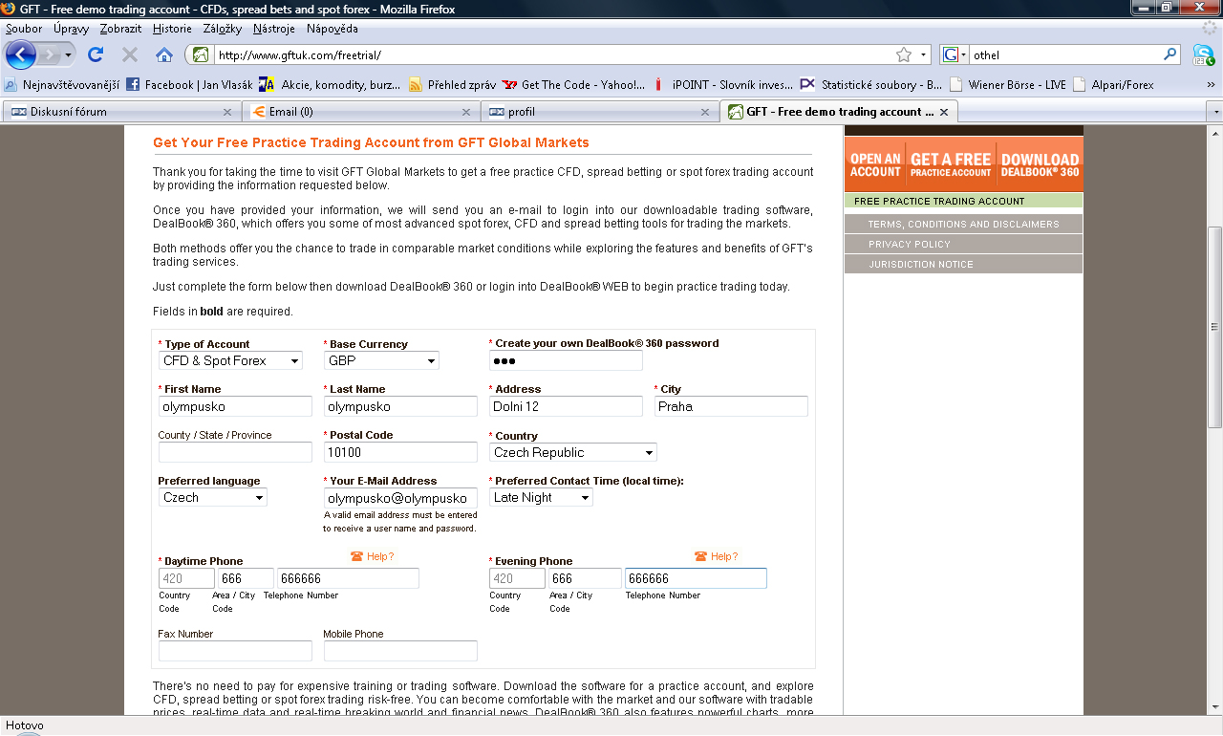Click the page vertical scrollbar
Image resolution: width=1223 pixels, height=736 pixels.
(x=1214, y=325)
